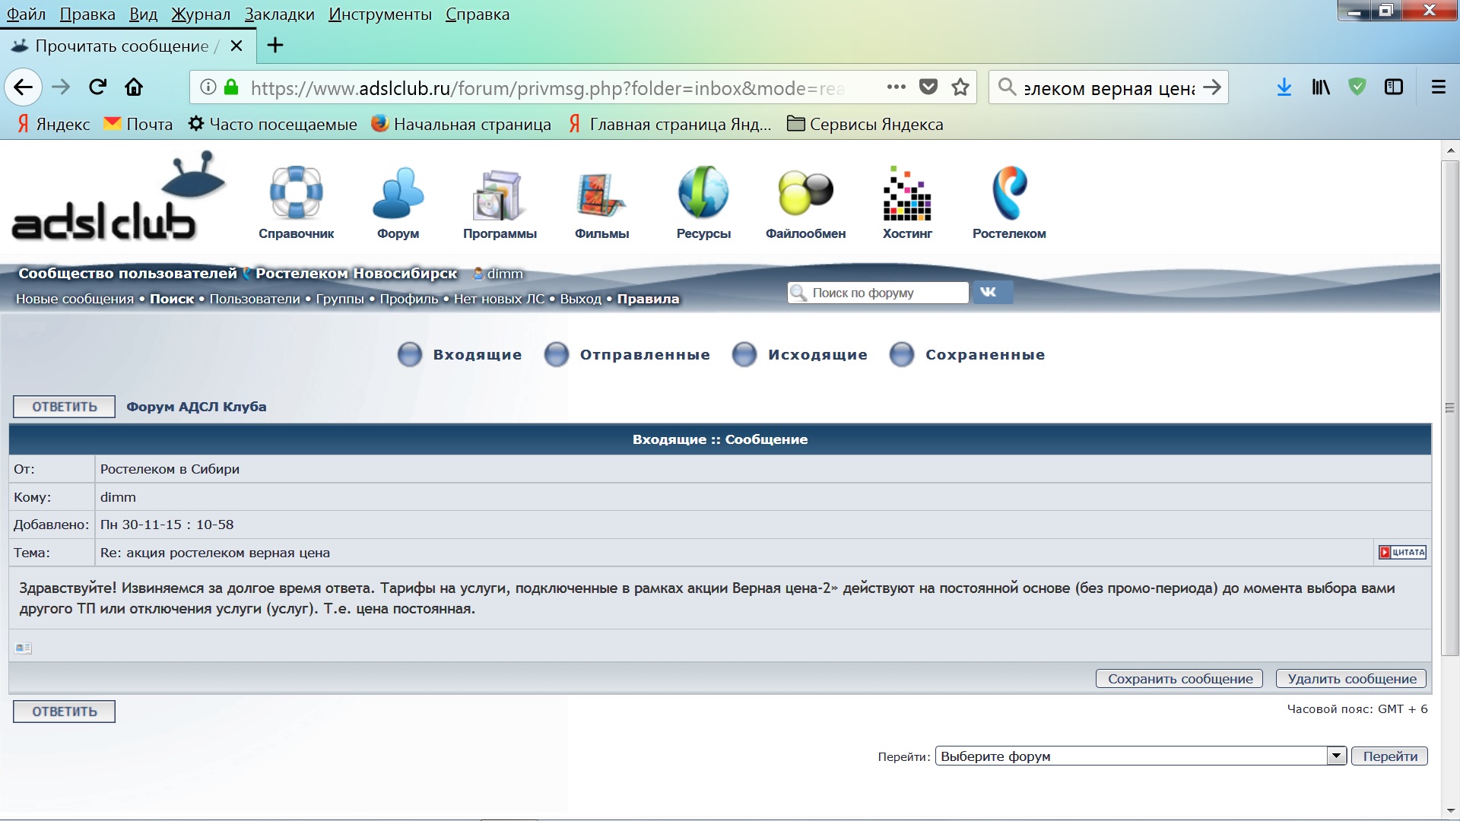1460x821 pixels.
Task: Click the Выход logout link
Action: click(581, 299)
